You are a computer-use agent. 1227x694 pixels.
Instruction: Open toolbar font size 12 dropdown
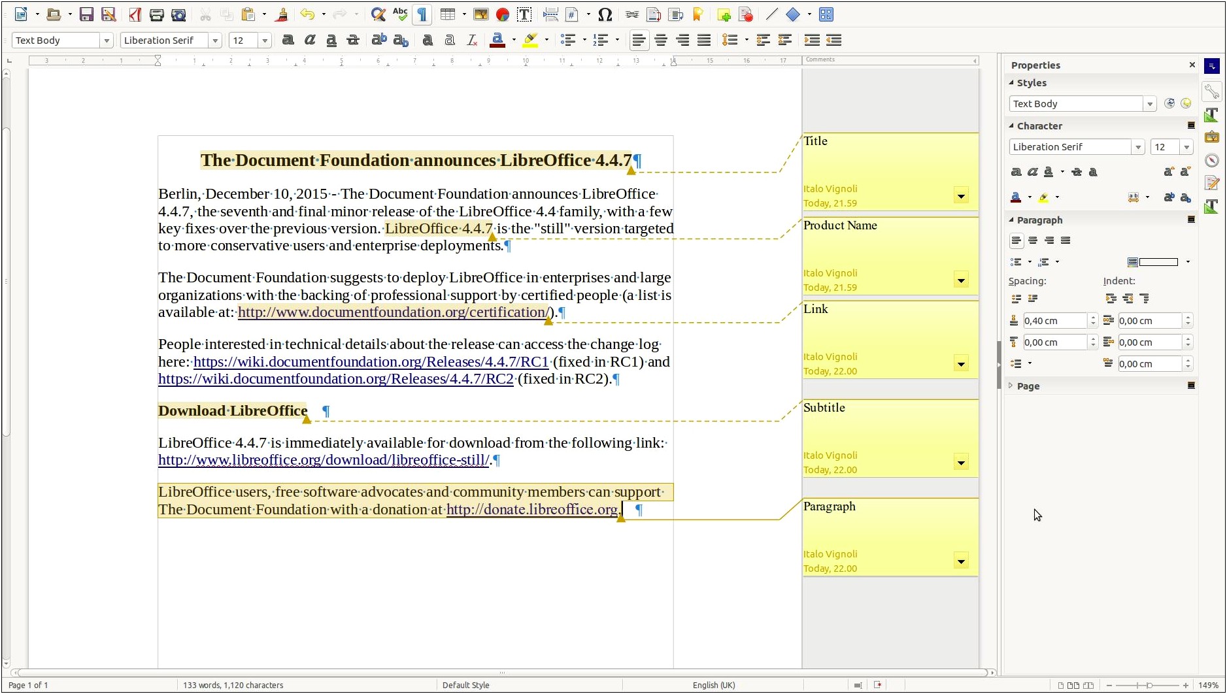tap(265, 41)
